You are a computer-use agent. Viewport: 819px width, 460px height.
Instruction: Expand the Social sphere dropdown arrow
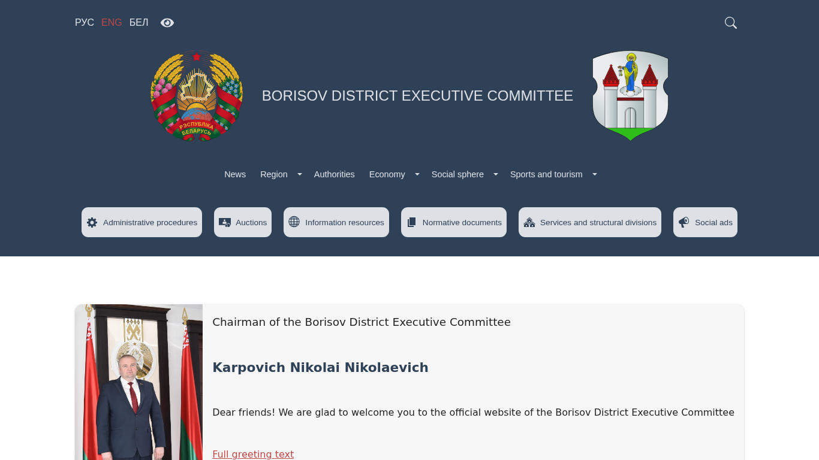coord(496,174)
